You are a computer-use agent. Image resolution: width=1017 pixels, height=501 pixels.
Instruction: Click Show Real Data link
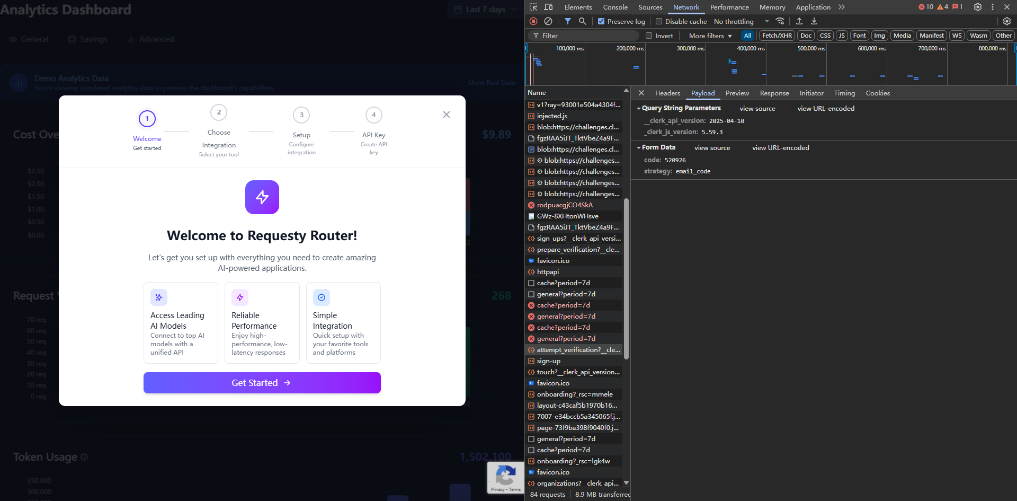(492, 83)
